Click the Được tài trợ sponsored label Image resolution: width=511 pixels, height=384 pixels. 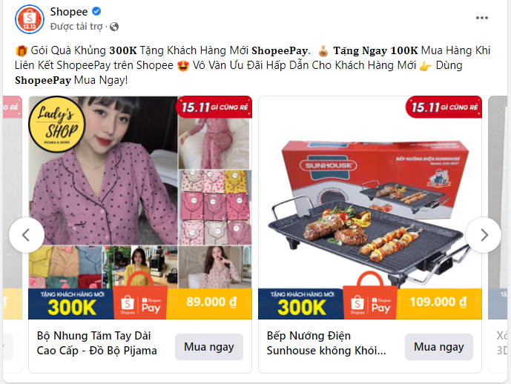coord(76,27)
